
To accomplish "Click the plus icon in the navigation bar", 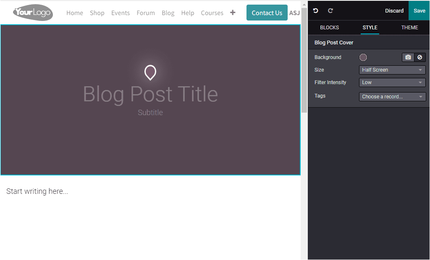I will point(233,13).
